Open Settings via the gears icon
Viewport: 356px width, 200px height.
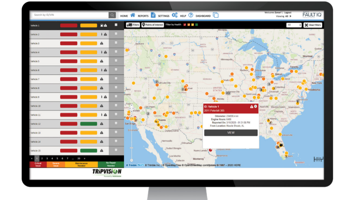click(174, 15)
